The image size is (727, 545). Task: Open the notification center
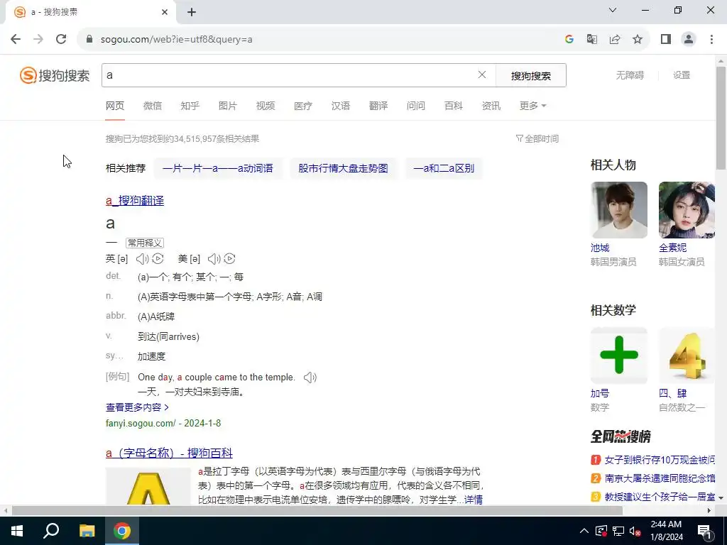[x=705, y=531]
